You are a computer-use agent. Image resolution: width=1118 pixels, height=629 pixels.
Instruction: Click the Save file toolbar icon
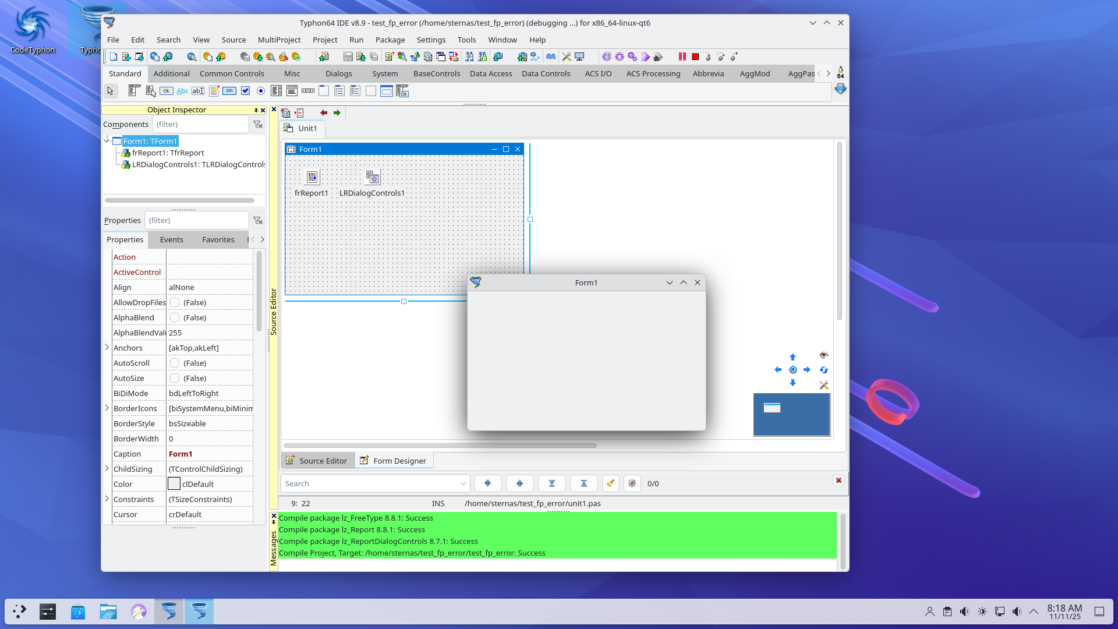point(348,56)
